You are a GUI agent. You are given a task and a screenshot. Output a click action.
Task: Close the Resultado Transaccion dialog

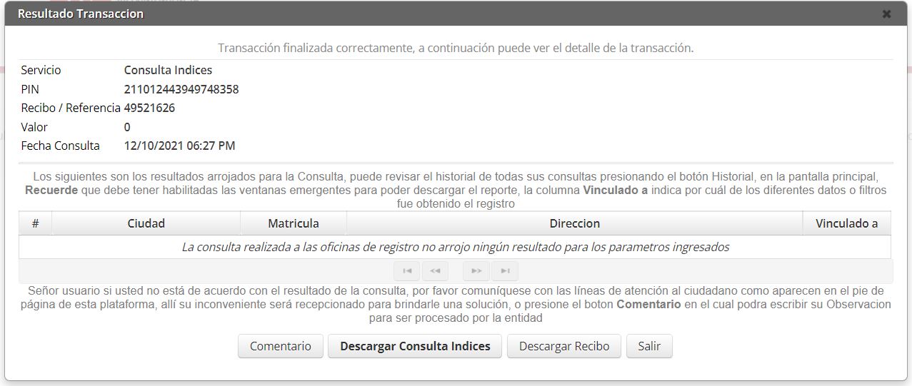point(886,14)
